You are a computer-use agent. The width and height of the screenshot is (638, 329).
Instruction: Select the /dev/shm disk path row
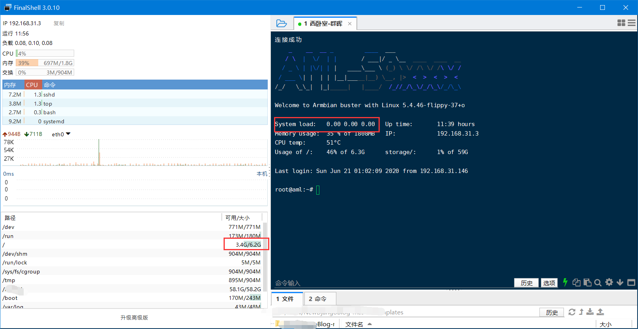[x=132, y=254]
